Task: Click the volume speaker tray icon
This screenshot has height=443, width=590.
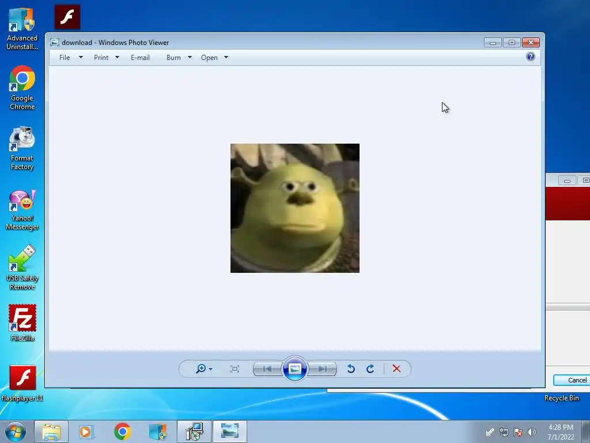Action: point(532,431)
